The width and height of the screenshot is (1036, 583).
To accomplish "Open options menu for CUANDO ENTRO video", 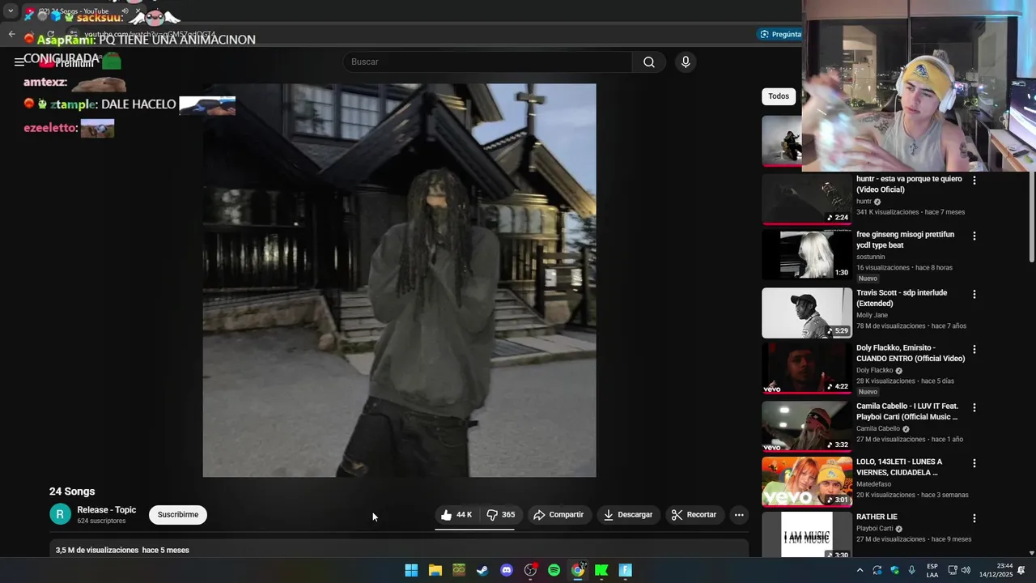I will click(x=974, y=350).
